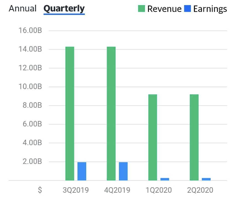Click the 3Q2019 blue earnings bar
Image resolution: width=234 pixels, height=203 pixels.
coord(82,171)
